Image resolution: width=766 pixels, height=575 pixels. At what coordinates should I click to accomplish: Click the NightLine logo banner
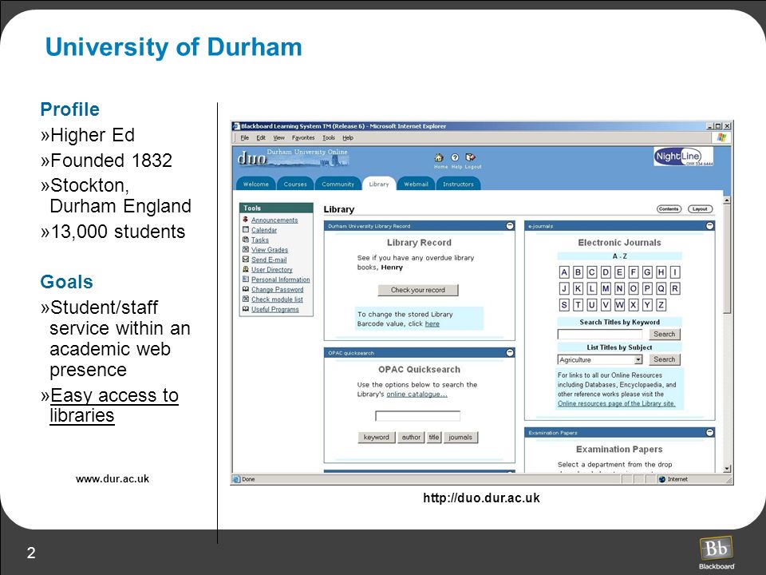tap(683, 157)
